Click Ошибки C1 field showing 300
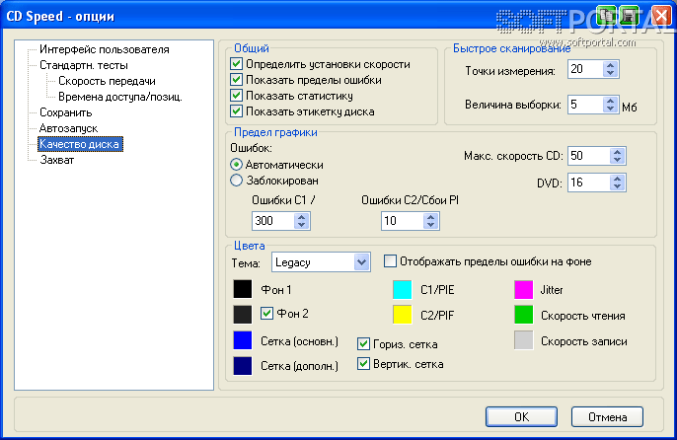This screenshot has width=677, height=440. (273, 221)
